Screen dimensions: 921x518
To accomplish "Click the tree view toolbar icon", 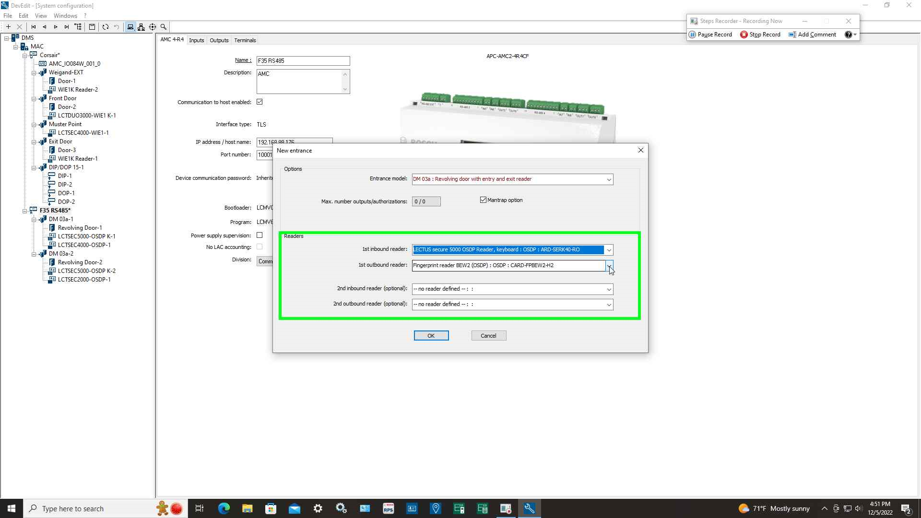I will click(x=78, y=27).
